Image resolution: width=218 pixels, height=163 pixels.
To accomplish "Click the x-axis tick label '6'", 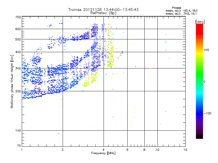I will (127, 150).
